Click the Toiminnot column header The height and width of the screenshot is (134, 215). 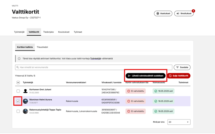[x=183, y=83]
